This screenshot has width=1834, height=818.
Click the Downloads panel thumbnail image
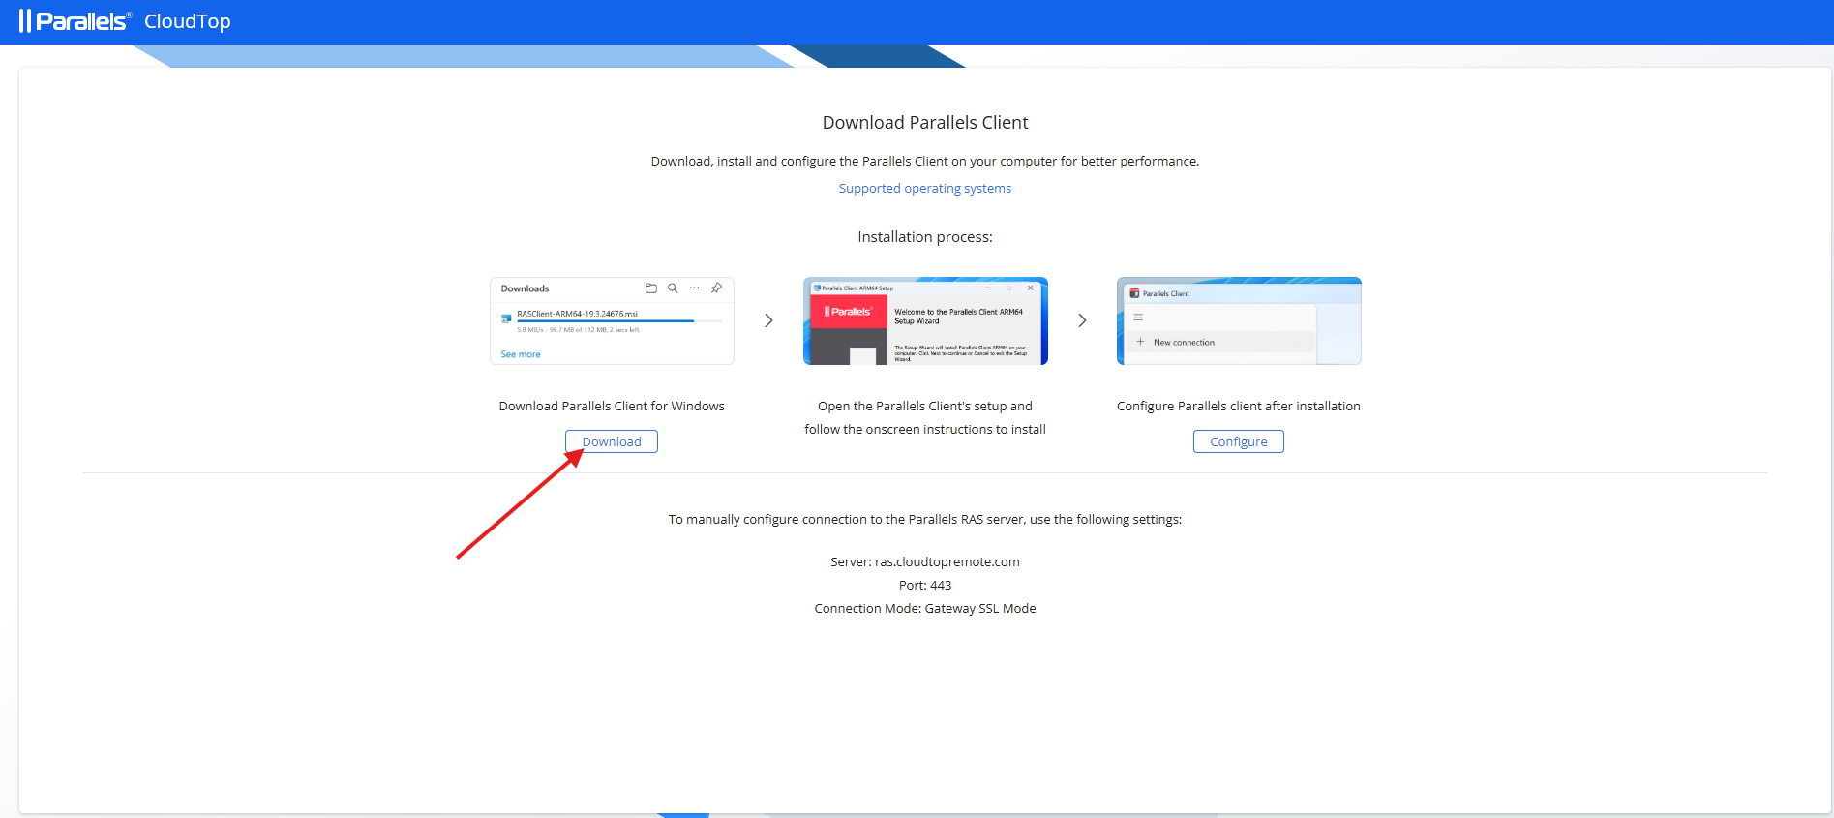(x=612, y=320)
